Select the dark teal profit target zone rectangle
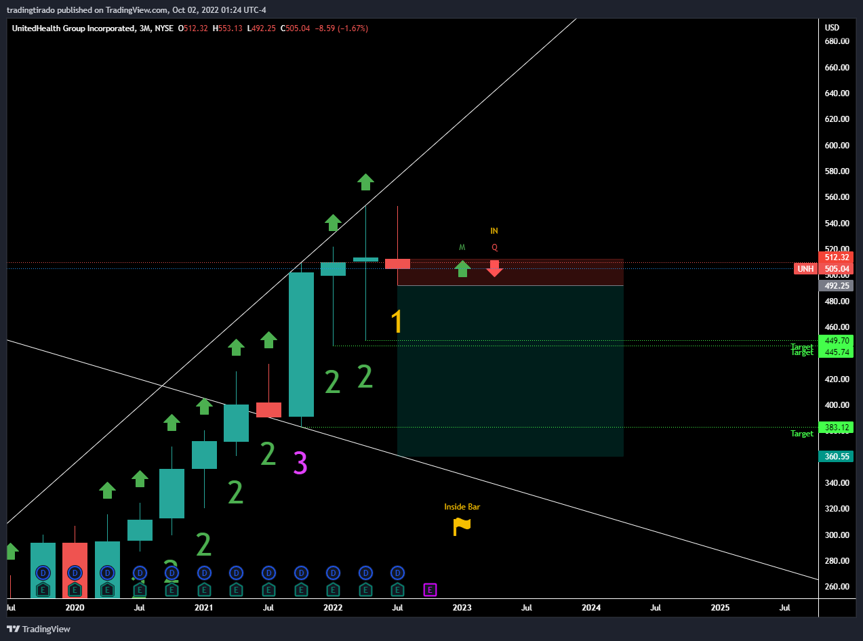 510,371
